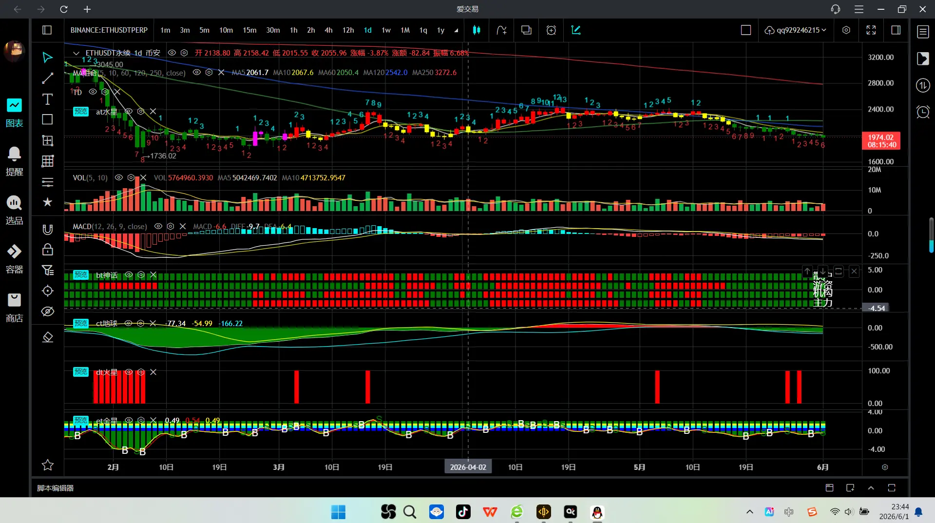Enter fullscreen chart mode

[x=871, y=30]
